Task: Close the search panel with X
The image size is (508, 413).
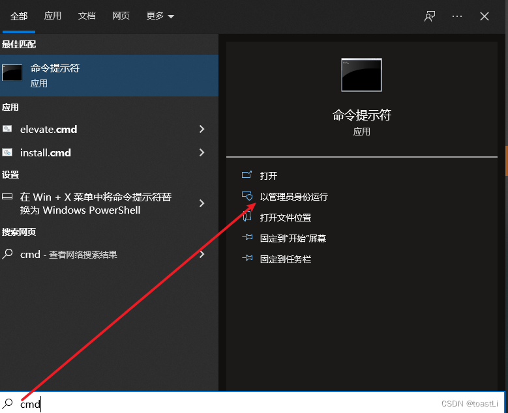Action: point(485,16)
